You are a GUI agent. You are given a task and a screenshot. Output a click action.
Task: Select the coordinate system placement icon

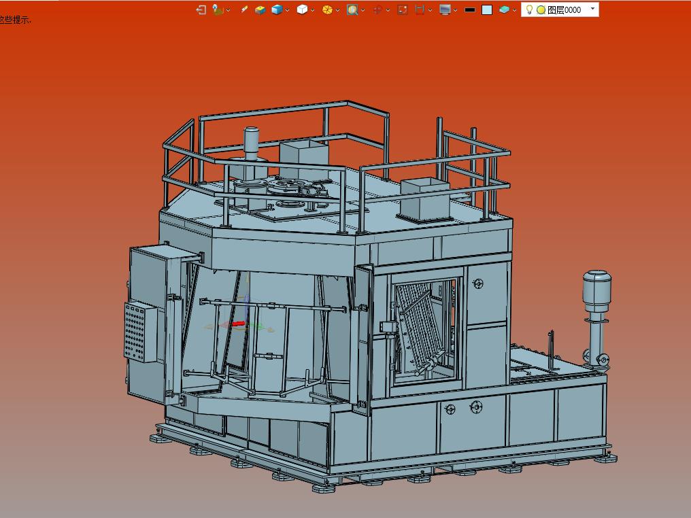coord(218,10)
